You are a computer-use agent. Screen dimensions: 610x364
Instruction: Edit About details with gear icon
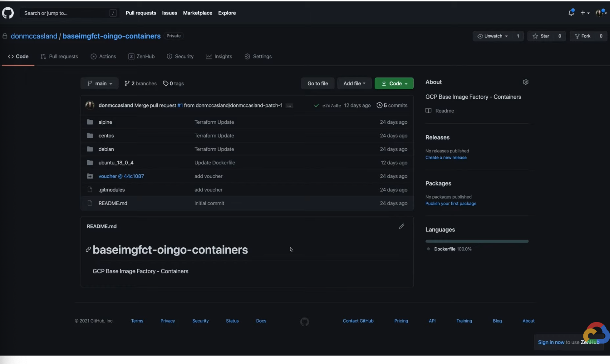click(x=526, y=82)
